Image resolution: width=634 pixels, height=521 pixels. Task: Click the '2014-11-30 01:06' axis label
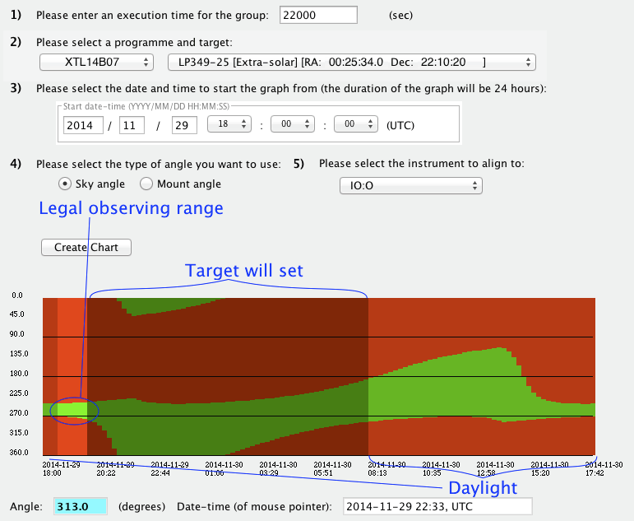tap(224, 469)
